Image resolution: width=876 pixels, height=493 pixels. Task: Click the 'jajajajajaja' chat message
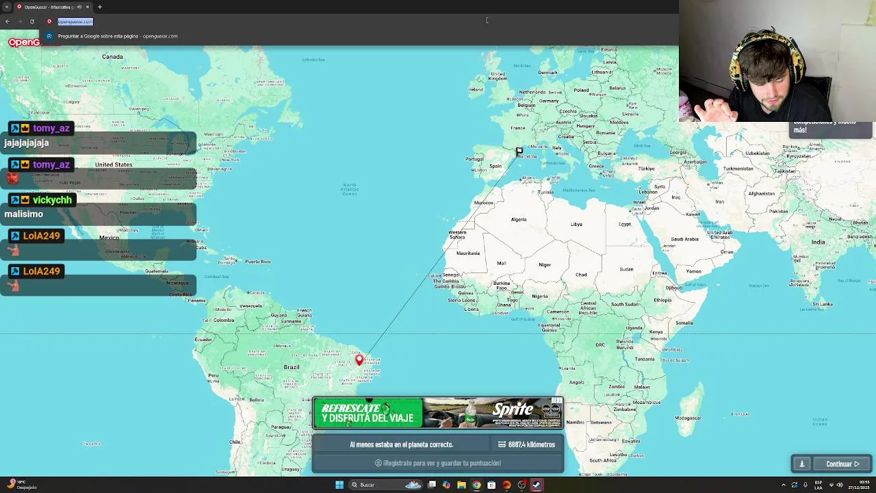click(x=27, y=142)
